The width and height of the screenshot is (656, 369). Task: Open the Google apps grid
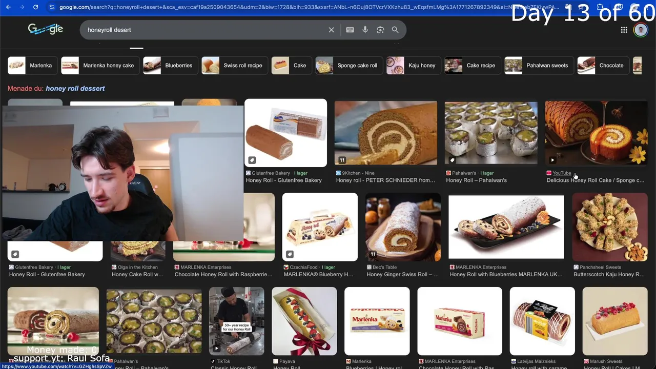click(x=624, y=30)
